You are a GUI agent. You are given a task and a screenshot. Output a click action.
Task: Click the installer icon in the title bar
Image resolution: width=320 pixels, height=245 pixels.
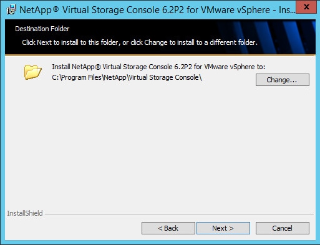tap(11, 9)
